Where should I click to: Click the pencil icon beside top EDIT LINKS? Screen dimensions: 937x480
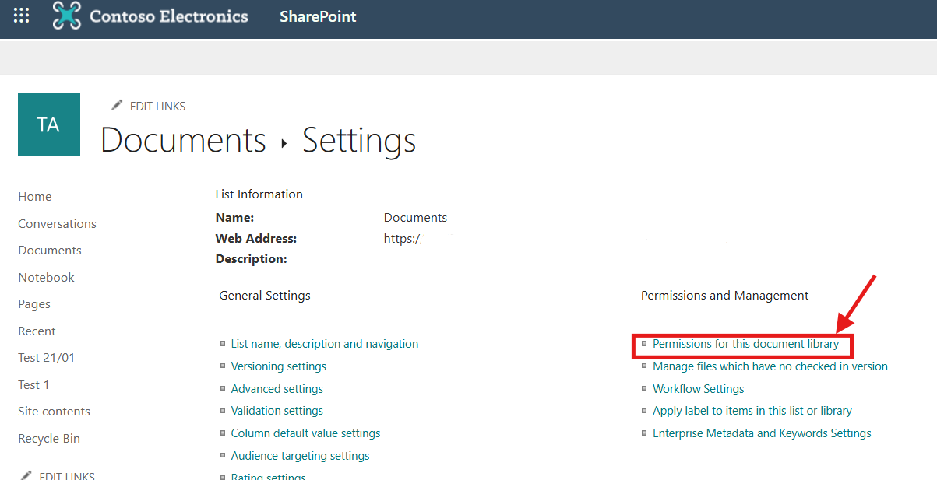tap(117, 105)
